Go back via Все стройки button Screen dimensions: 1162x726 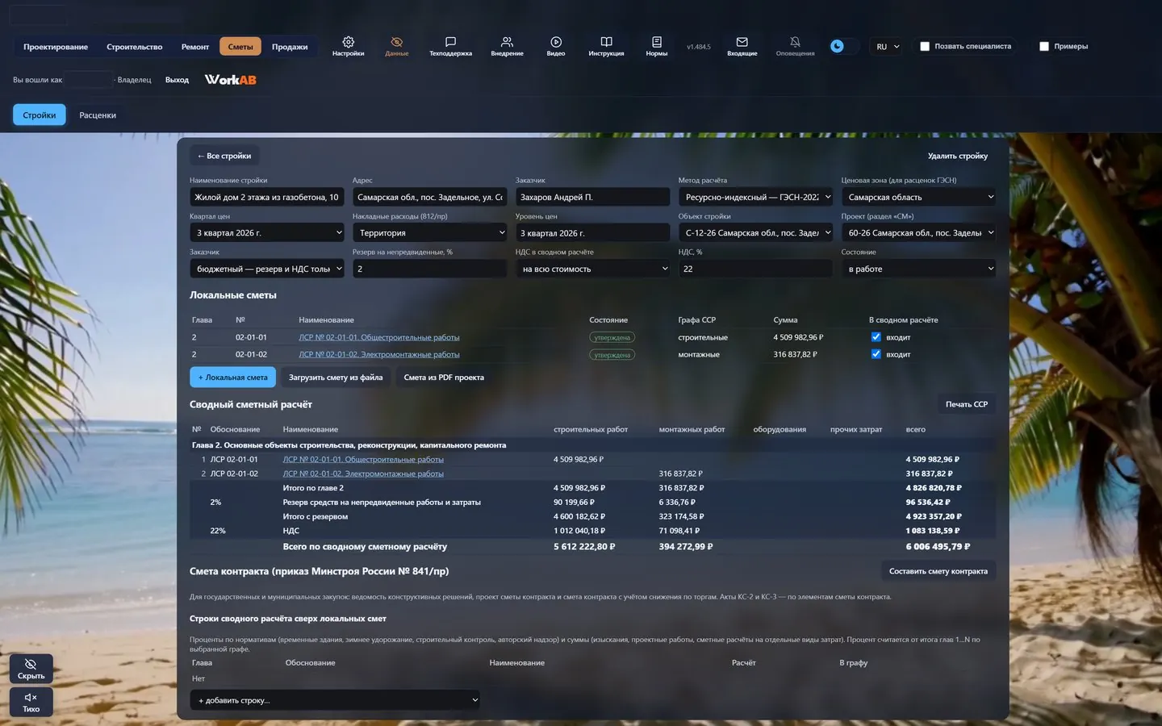tap(224, 156)
